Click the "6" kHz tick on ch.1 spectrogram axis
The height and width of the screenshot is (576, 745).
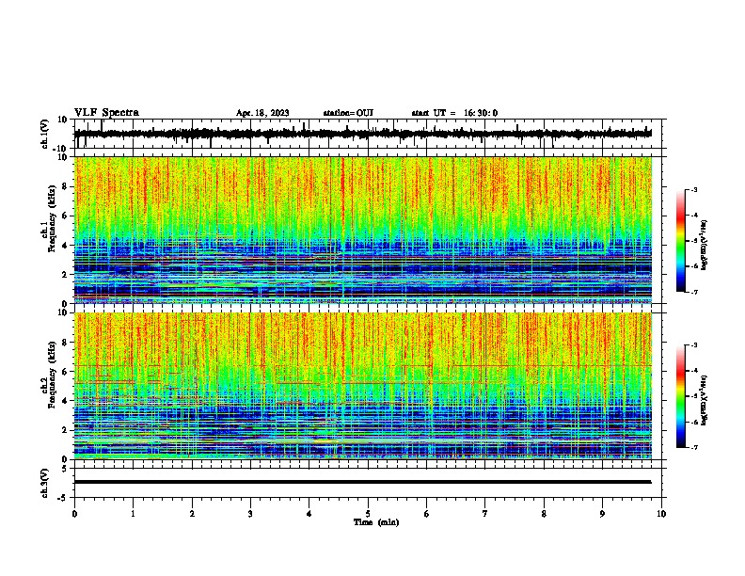tap(65, 216)
